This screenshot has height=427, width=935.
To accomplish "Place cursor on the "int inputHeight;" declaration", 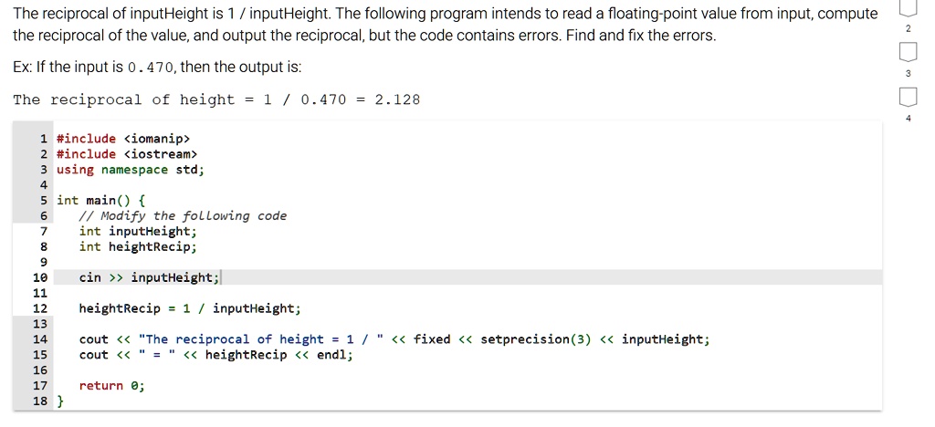I will (x=137, y=232).
